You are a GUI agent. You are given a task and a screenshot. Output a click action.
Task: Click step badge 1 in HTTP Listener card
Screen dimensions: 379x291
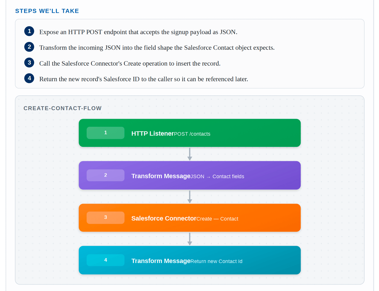click(x=106, y=133)
